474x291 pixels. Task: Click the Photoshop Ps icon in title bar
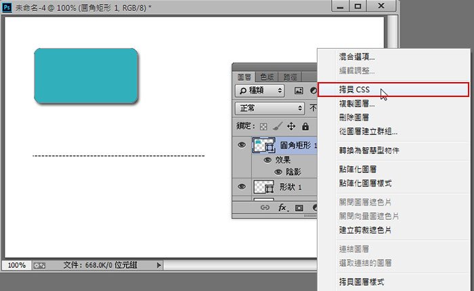pyautogui.click(x=7, y=7)
